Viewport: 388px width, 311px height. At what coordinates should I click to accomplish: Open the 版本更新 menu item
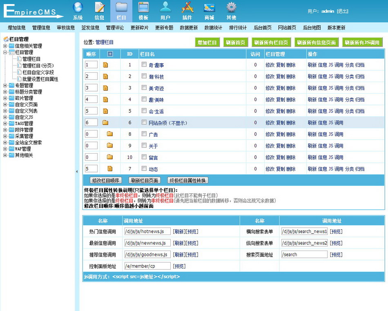pyautogui.click(x=336, y=28)
